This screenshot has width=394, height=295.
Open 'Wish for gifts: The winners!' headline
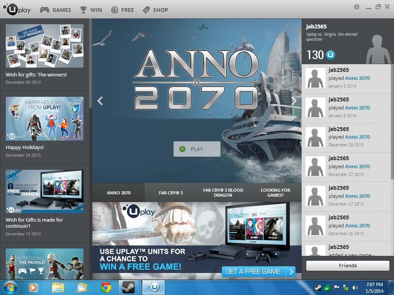click(36, 75)
